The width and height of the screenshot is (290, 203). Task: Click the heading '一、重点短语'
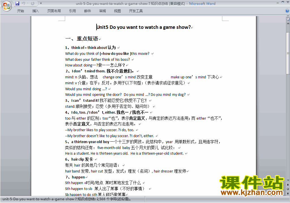82,39
